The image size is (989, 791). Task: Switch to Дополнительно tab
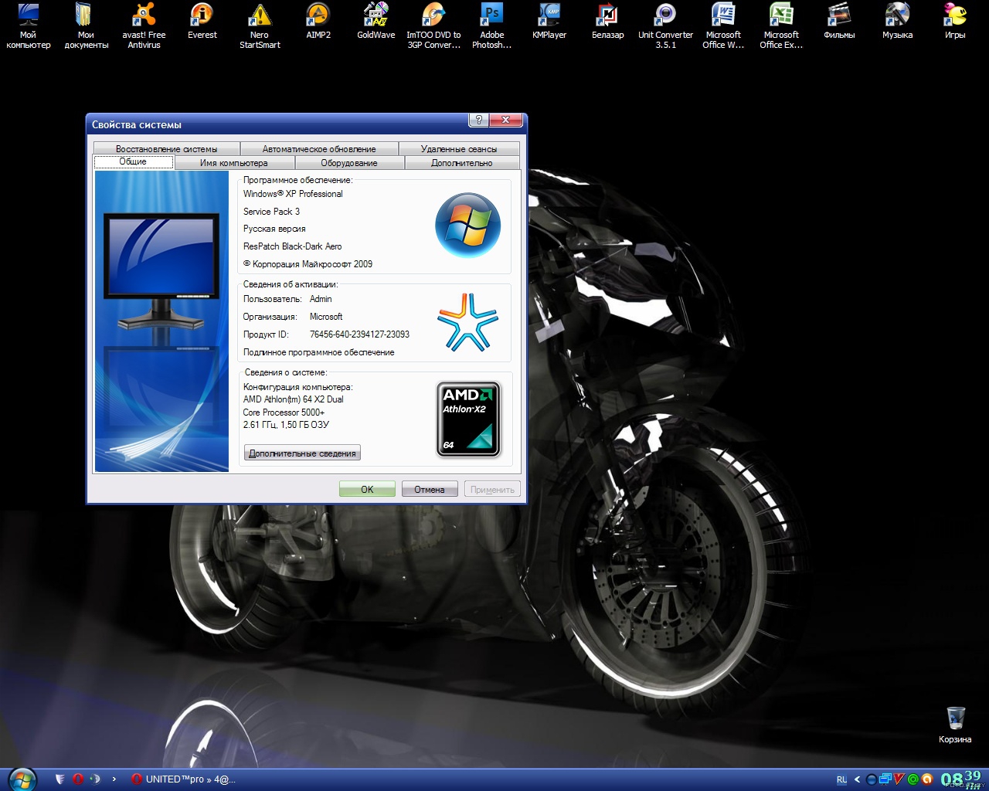point(462,162)
